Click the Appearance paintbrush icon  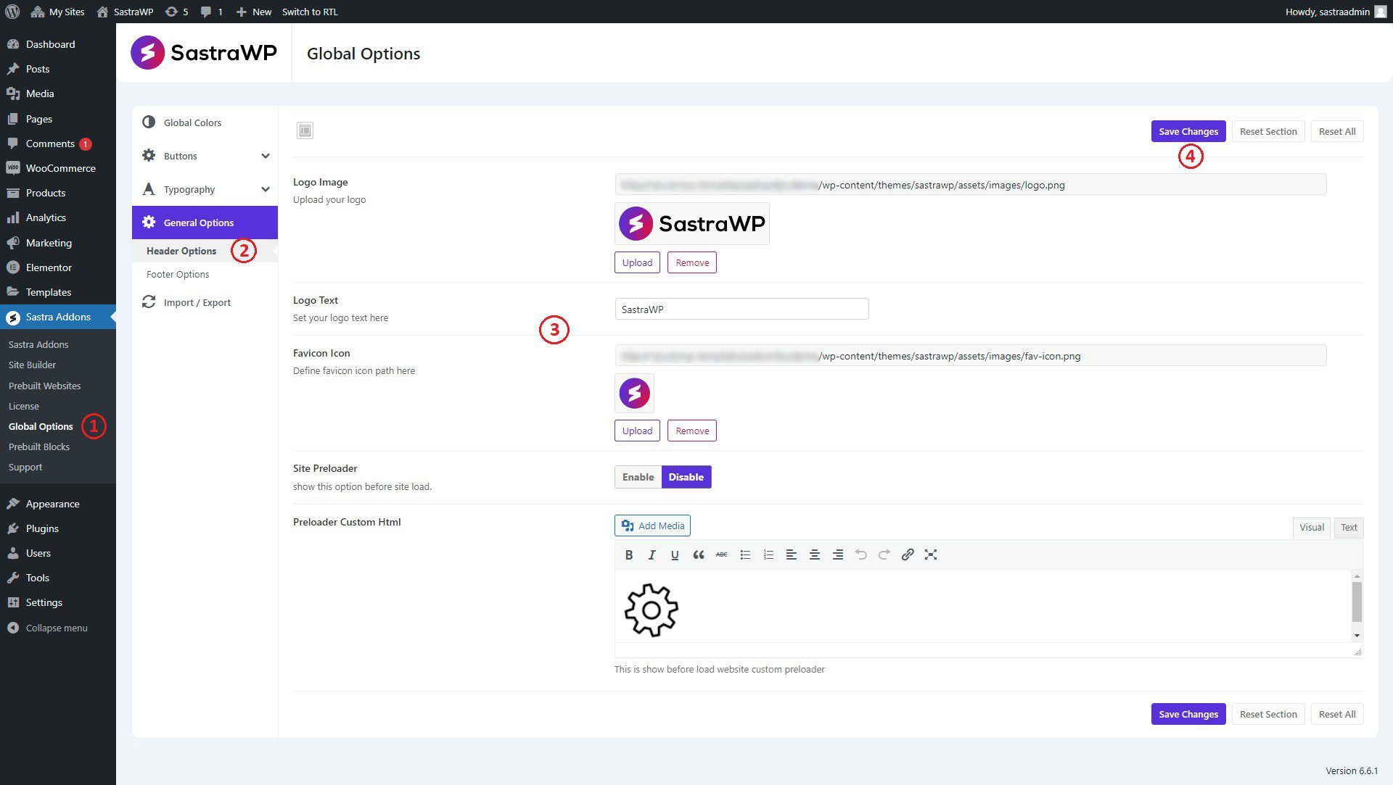(12, 504)
